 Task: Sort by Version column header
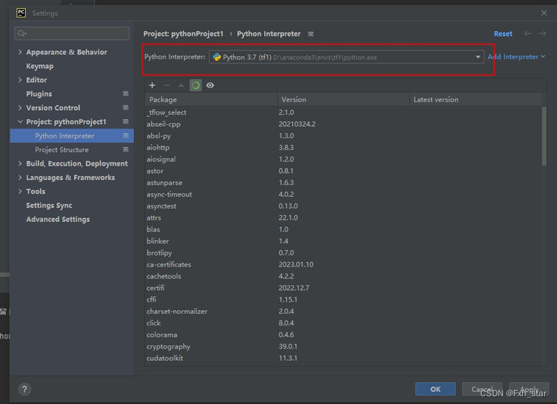point(343,100)
